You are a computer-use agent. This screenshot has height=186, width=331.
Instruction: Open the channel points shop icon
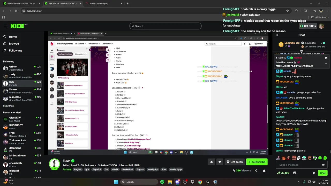(294, 173)
